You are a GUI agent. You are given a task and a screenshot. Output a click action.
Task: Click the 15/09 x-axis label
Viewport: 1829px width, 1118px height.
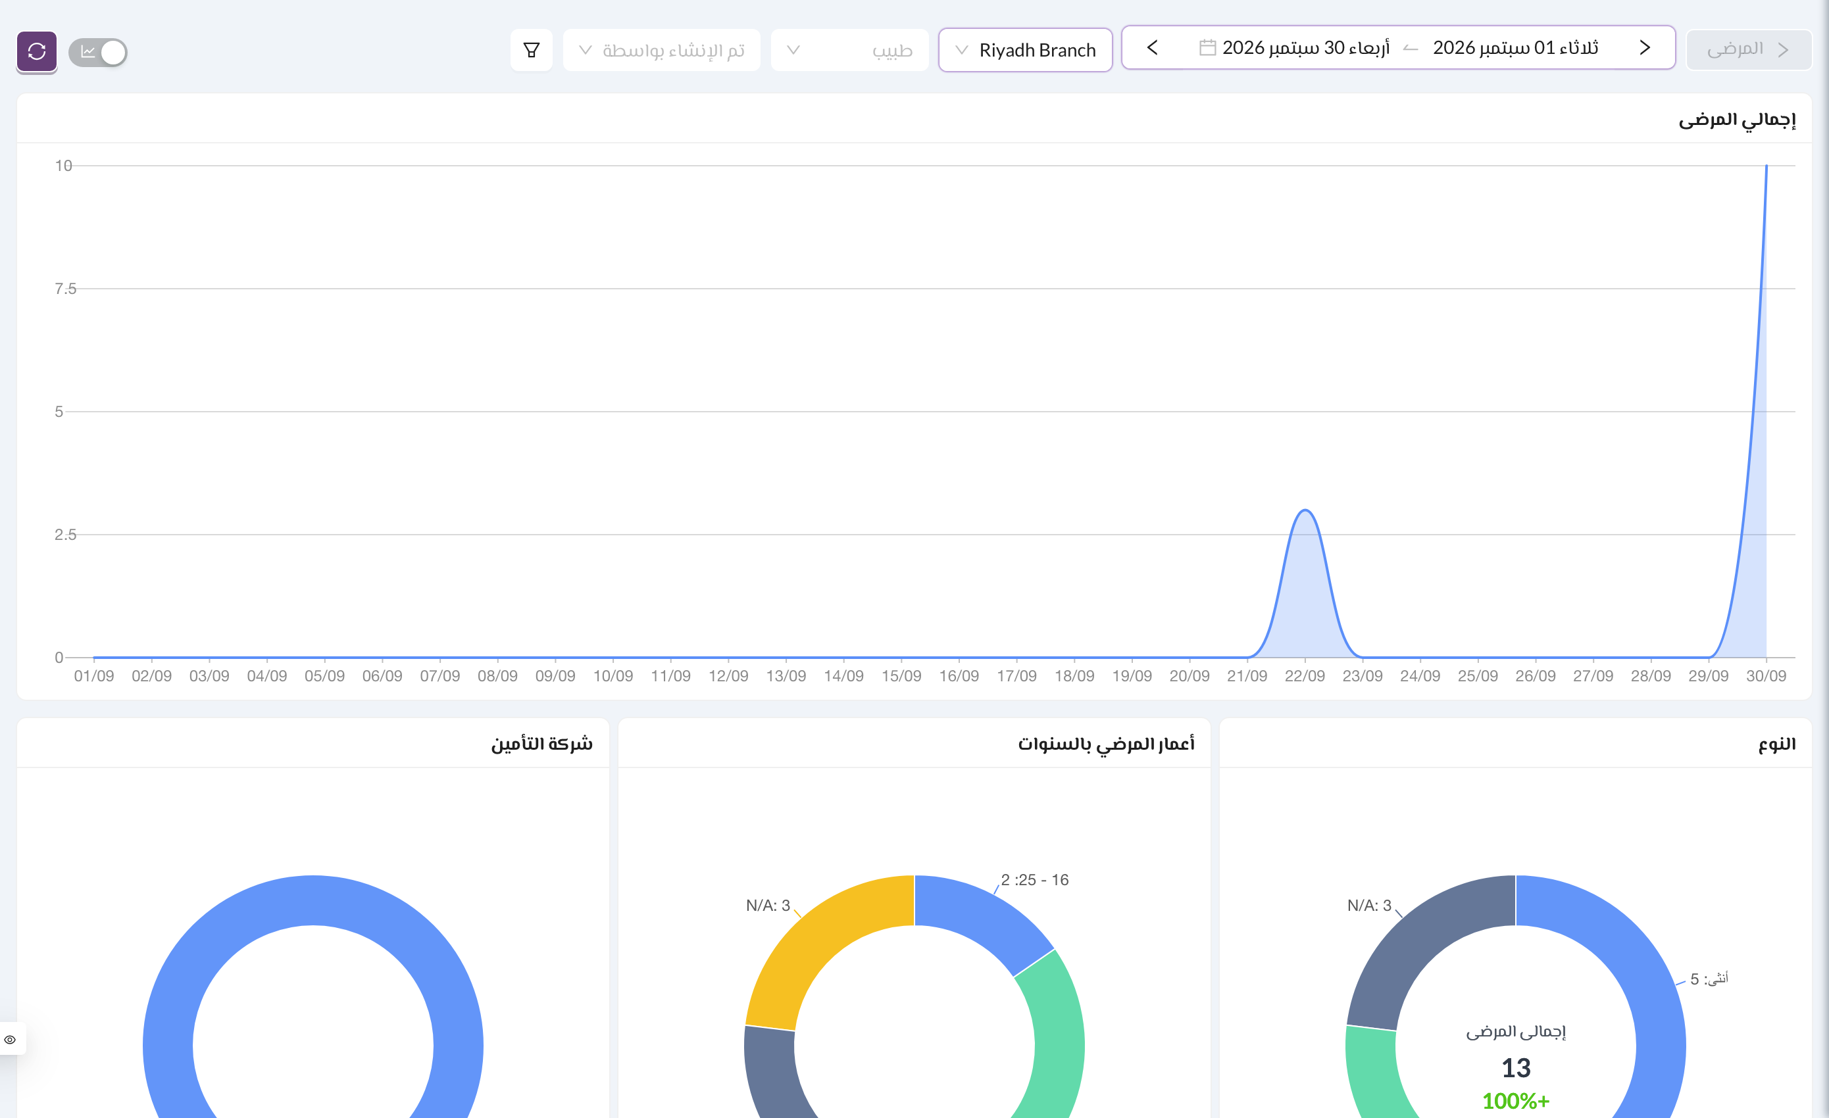click(x=901, y=676)
